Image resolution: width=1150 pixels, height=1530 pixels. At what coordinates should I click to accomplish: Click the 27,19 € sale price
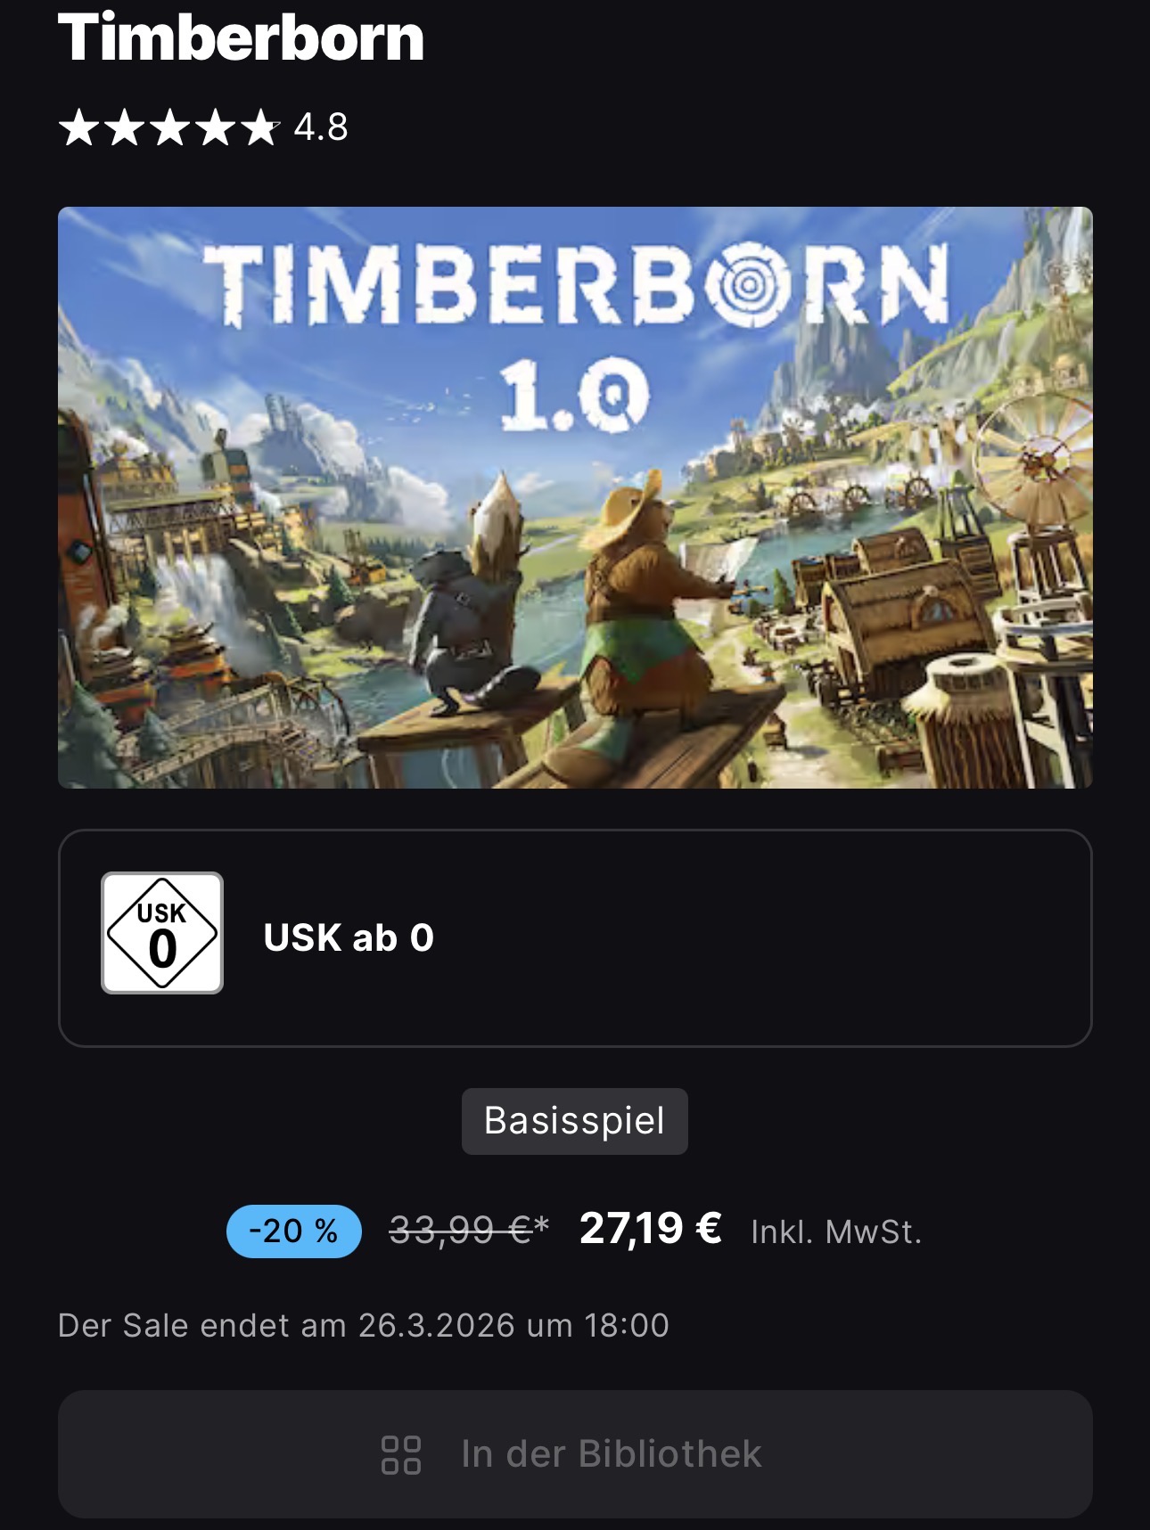click(x=651, y=1229)
